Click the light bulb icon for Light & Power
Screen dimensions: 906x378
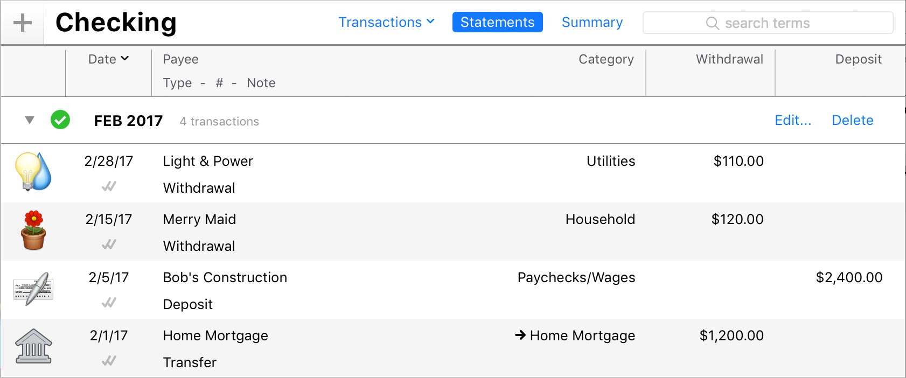[33, 171]
